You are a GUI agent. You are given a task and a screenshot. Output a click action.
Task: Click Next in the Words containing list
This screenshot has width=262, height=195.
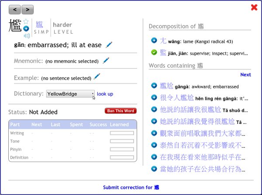[x=245, y=75]
